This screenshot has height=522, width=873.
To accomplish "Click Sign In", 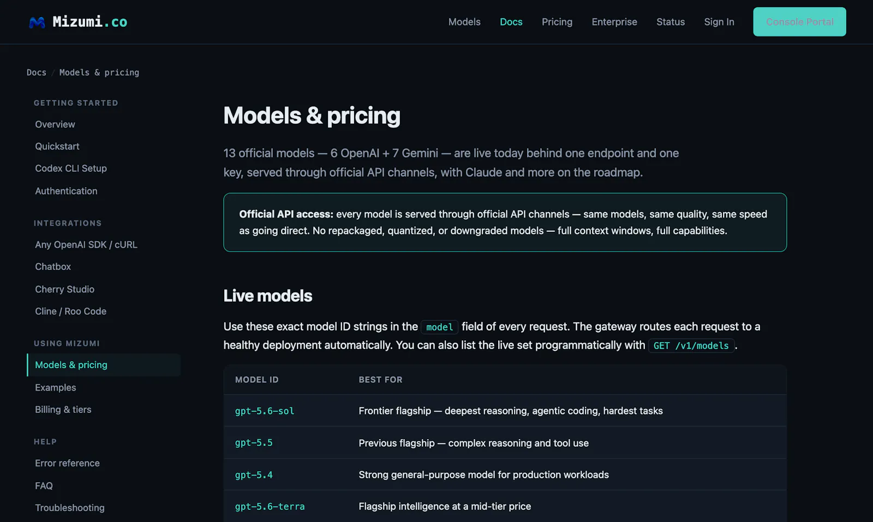I will coord(719,22).
